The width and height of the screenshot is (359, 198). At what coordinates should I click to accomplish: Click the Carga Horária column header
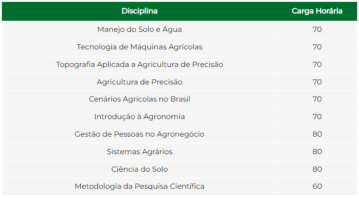[x=317, y=11]
